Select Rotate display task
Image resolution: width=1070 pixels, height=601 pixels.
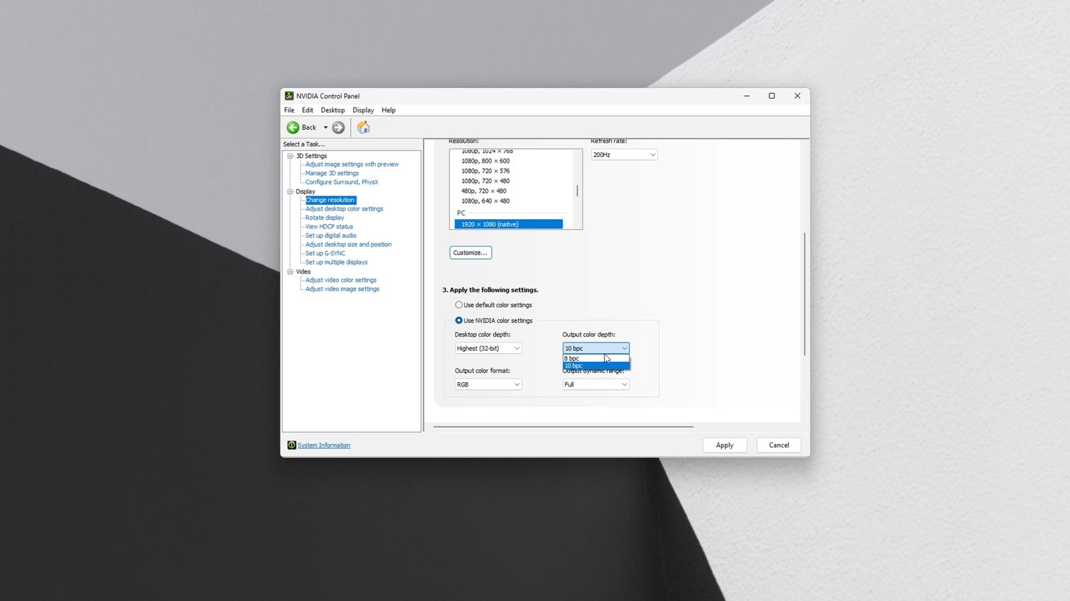(x=325, y=218)
